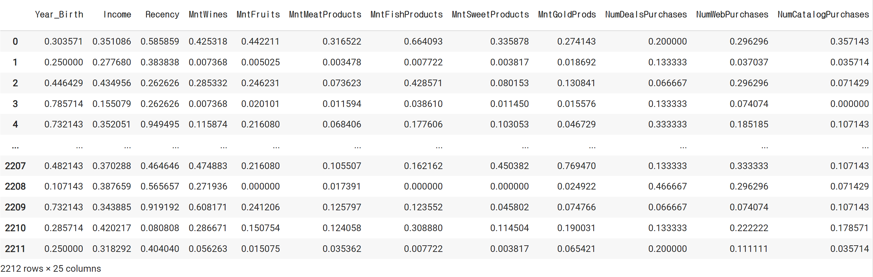This screenshot has height=277, width=873.
Task: Click the NumCatalogPurchases value 0.178571
Action: pos(849,228)
